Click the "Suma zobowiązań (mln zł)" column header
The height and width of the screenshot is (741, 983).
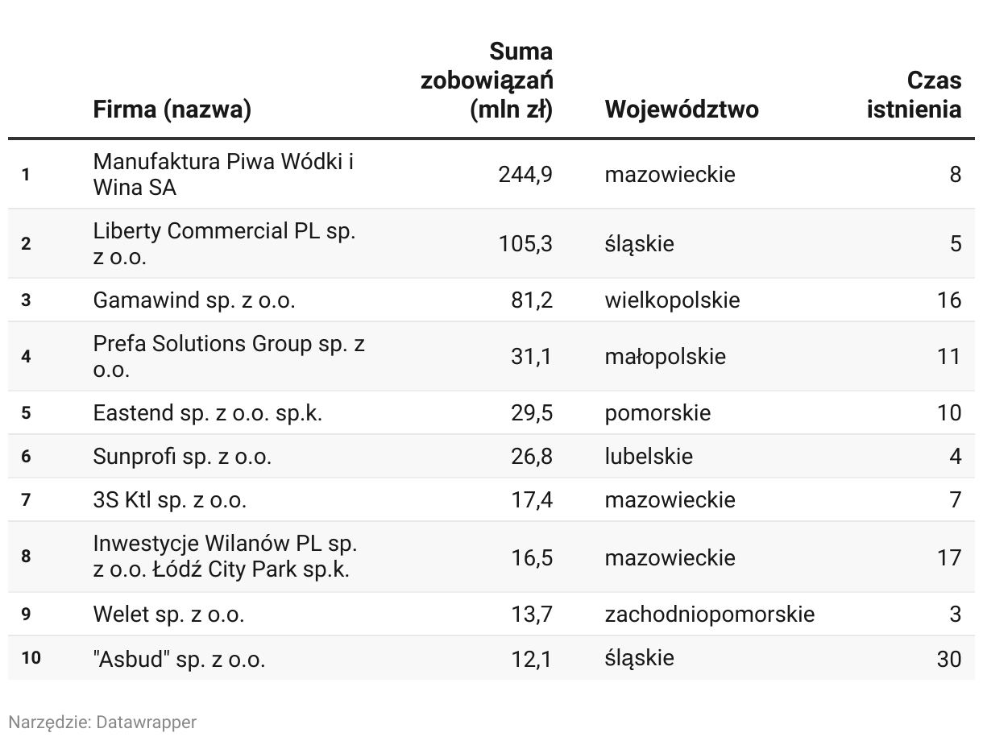coord(487,81)
